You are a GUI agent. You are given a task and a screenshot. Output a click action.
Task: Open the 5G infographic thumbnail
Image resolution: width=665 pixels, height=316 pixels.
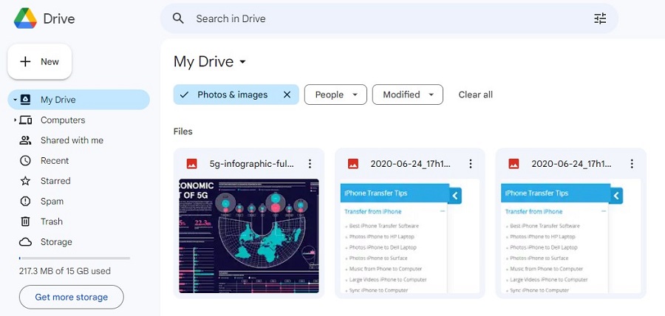(x=249, y=236)
